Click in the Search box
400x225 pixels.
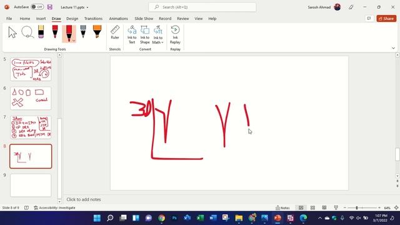[202, 7]
